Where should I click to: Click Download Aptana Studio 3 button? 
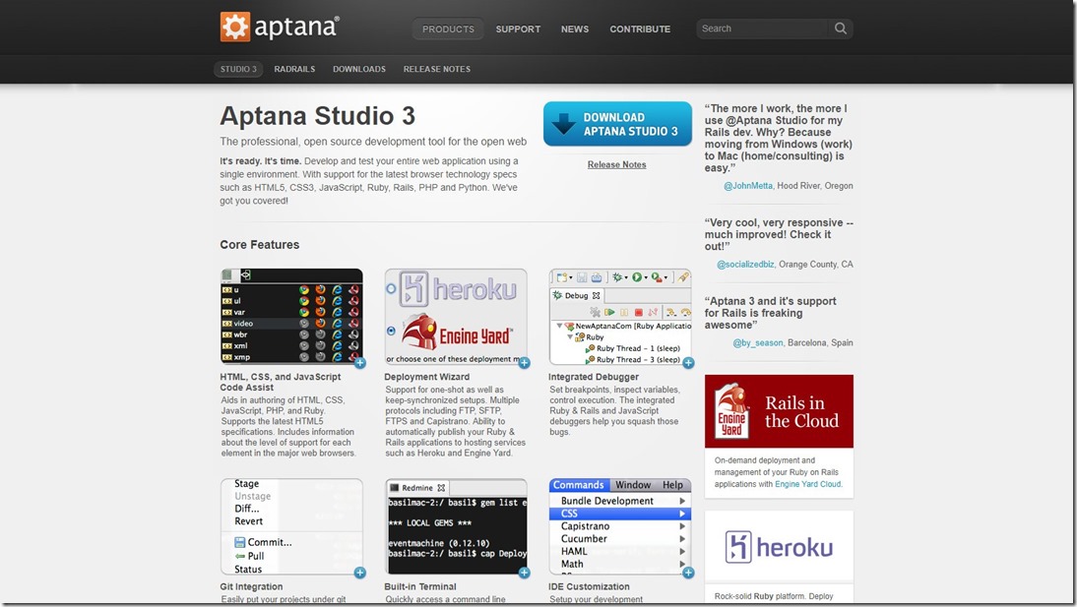point(617,124)
